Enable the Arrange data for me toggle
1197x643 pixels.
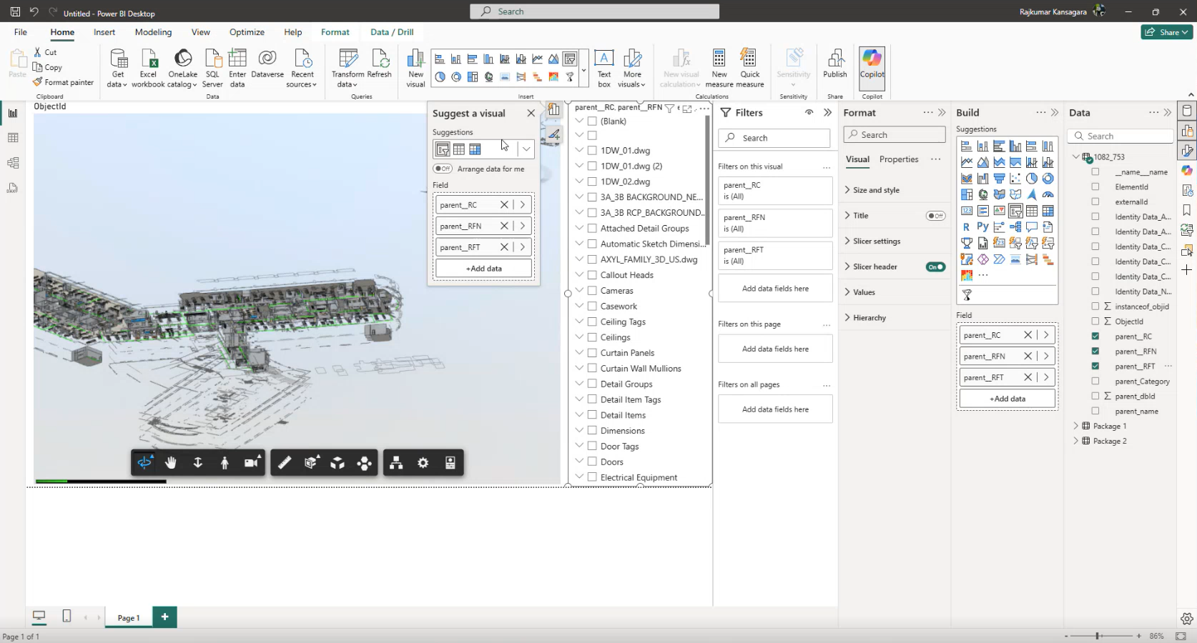(443, 169)
